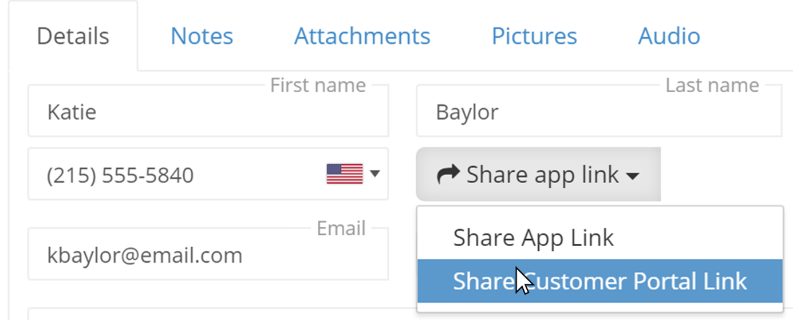Switch to the Notes tab
Image resolution: width=793 pixels, height=320 pixels.
coord(202,36)
